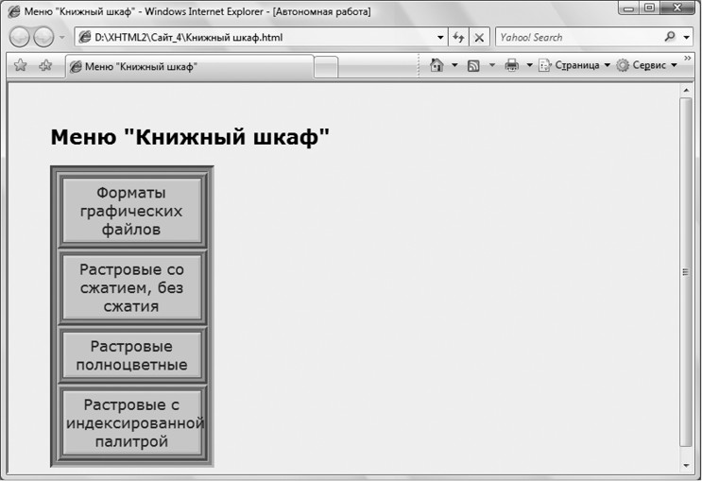
Task: Expand the Print options dropdown arrow
Action: pos(529,65)
